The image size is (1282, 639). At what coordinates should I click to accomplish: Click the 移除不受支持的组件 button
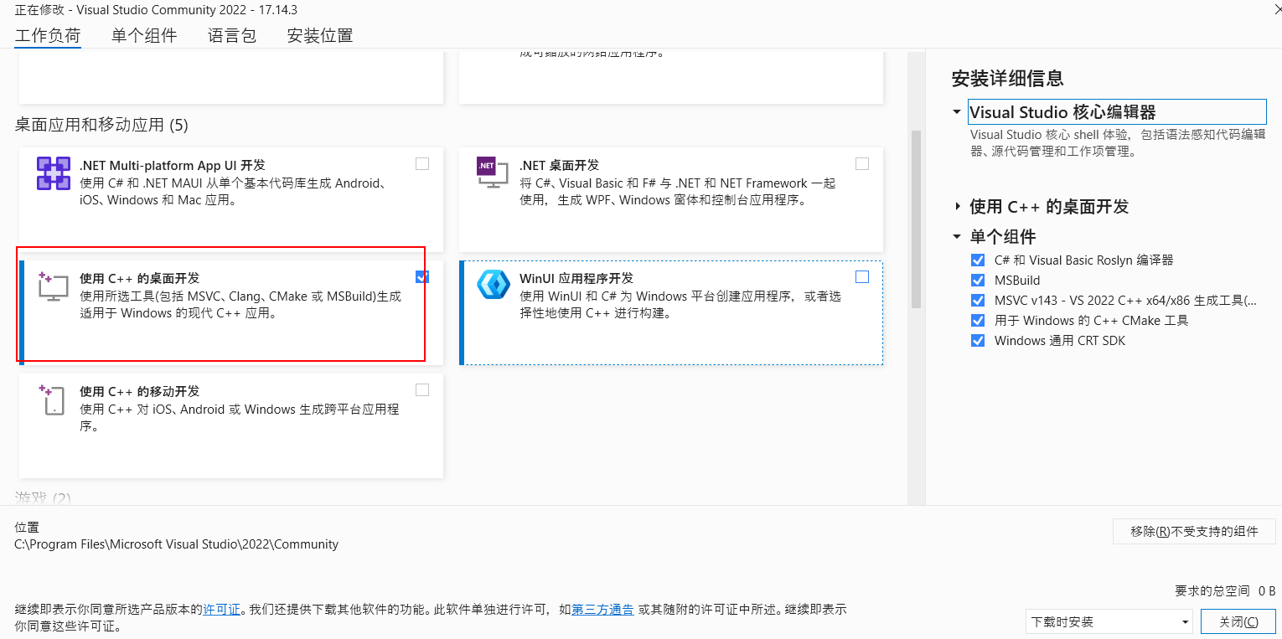(x=1194, y=531)
